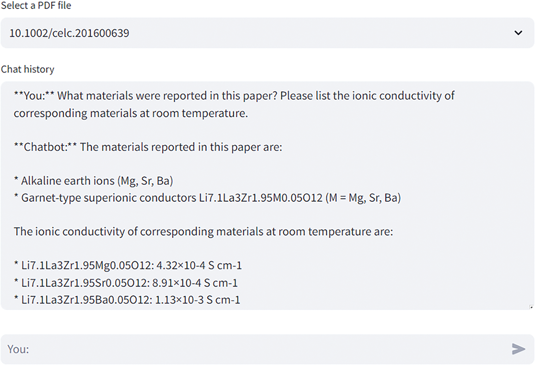Click the "**Chatbot:**" response opening line
535x365 pixels.
tap(148, 147)
